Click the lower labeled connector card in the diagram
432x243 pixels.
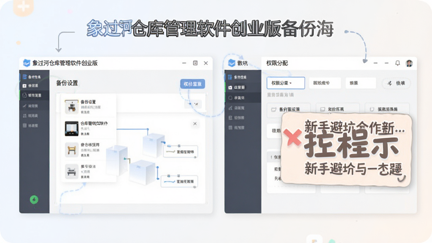179,181
